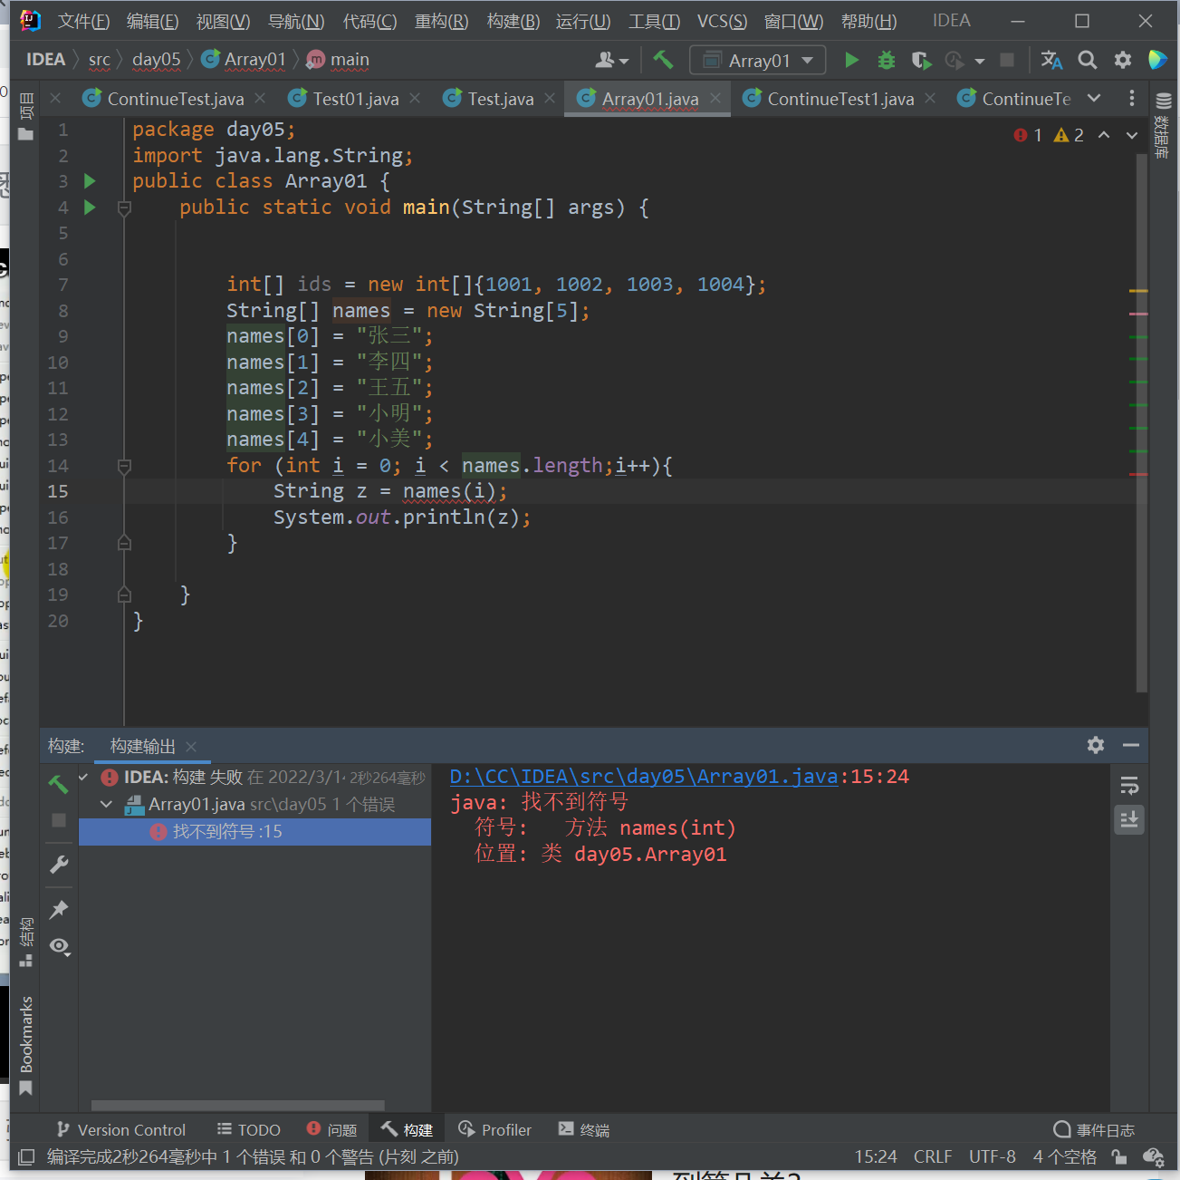Click the green Run button in toolbar
The height and width of the screenshot is (1180, 1180).
click(x=851, y=60)
